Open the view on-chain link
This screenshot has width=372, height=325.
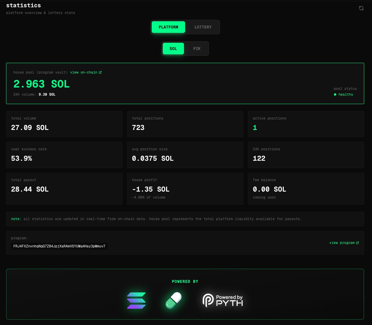(84, 73)
